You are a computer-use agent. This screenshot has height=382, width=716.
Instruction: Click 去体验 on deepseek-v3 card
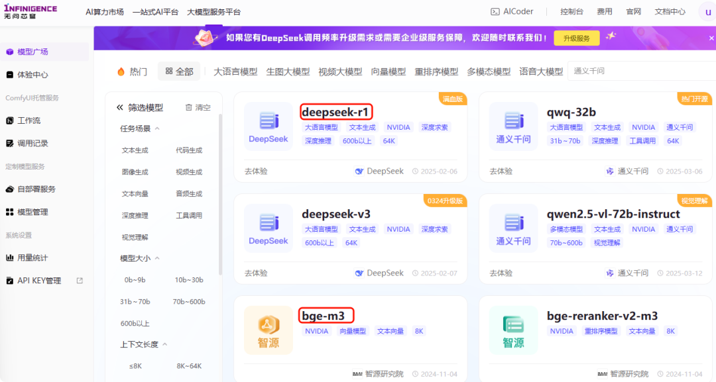click(x=256, y=273)
